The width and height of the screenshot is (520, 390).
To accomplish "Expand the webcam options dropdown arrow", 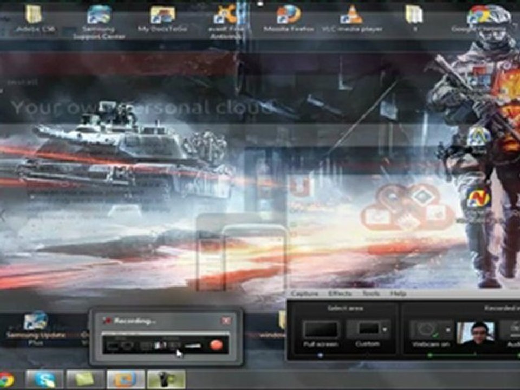I will tap(448, 330).
